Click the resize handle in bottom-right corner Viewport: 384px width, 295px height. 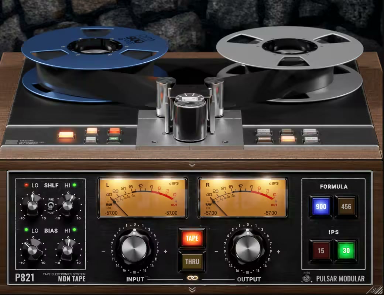378,290
